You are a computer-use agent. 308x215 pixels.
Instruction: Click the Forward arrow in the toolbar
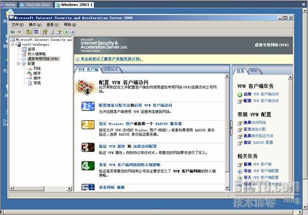point(19,32)
